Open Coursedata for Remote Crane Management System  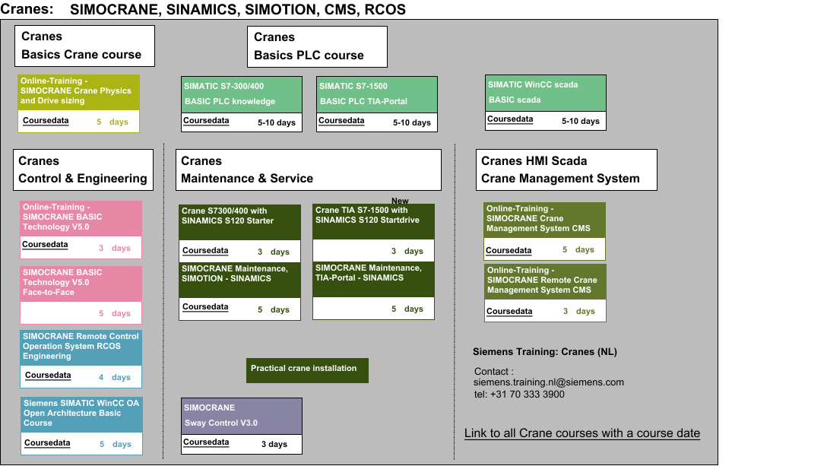tap(509, 311)
